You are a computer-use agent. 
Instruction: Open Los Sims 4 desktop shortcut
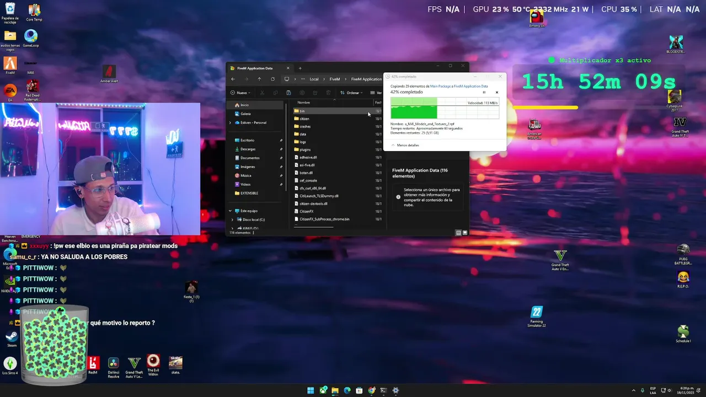10,366
